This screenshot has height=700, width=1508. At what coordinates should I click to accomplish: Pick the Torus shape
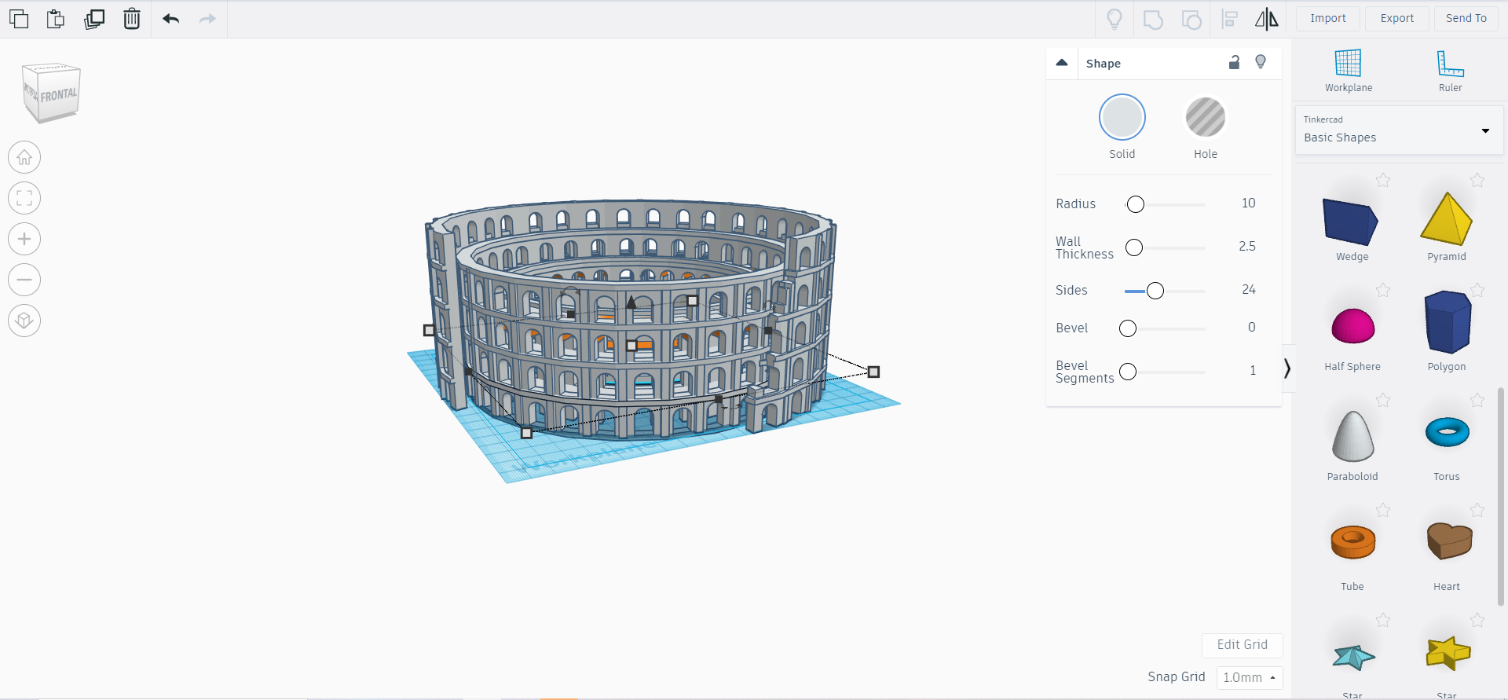[x=1447, y=432]
